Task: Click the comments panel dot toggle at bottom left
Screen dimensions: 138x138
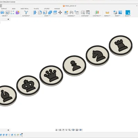Action: click(8, 130)
